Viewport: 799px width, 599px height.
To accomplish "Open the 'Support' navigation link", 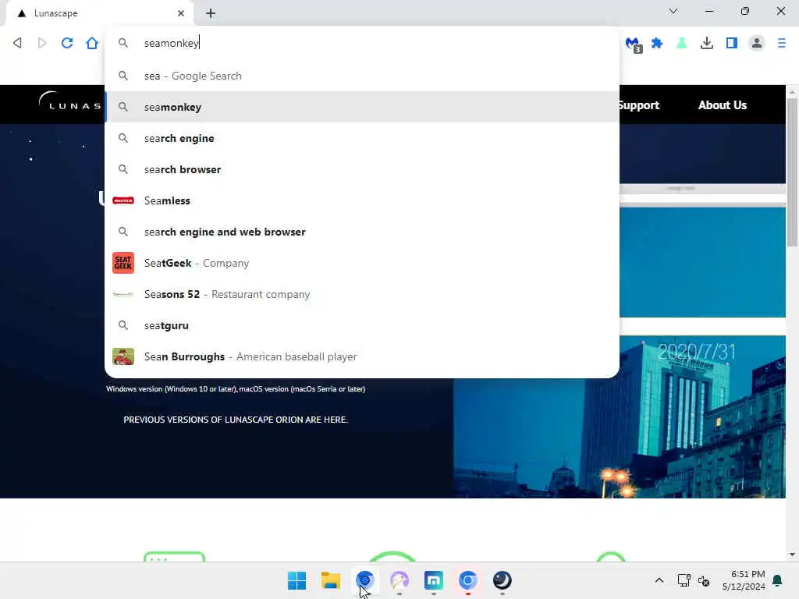I will click(639, 105).
